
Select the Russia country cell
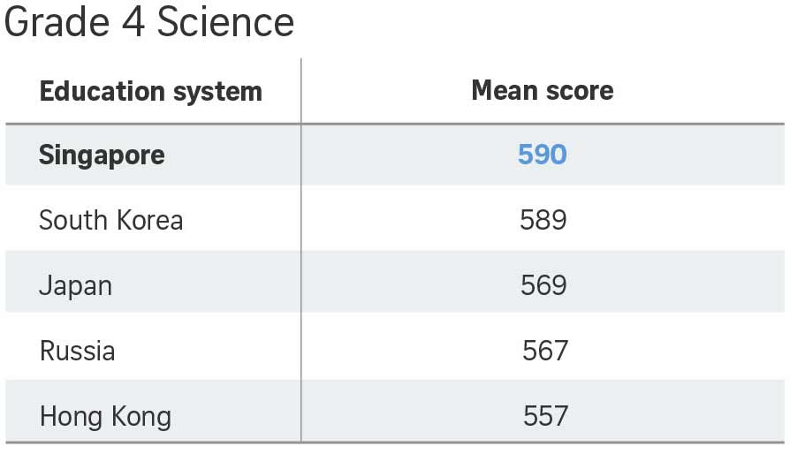pyautogui.click(x=77, y=351)
